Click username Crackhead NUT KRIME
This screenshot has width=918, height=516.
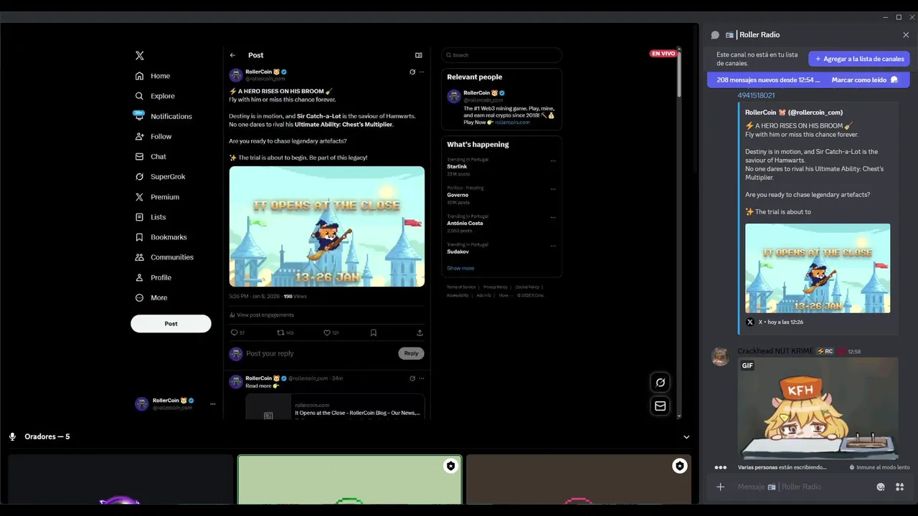[775, 351]
